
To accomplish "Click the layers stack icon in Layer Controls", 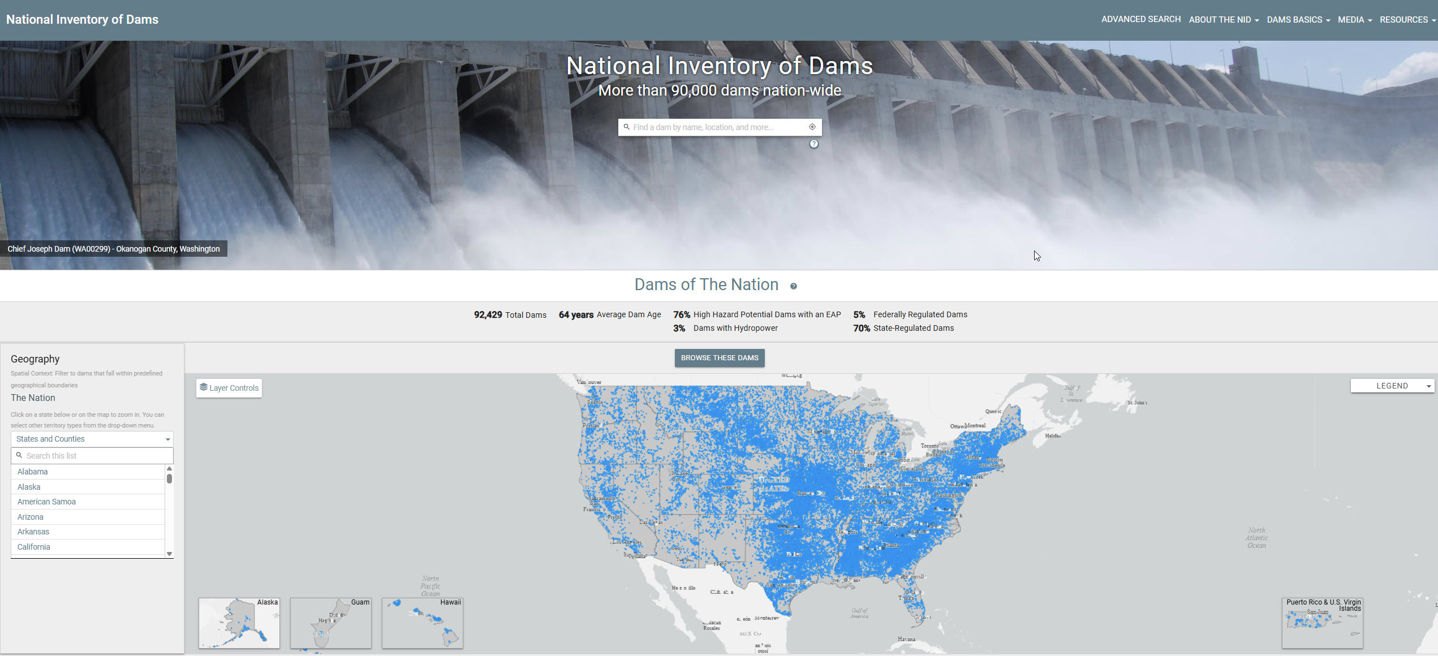I will coord(204,387).
